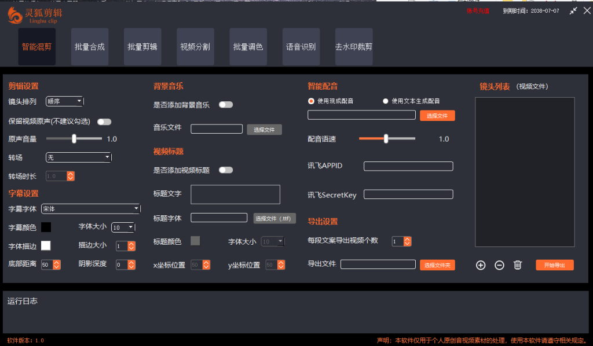Click the 转场时长 spinner arrows
The height and width of the screenshot is (346, 593).
coord(71,176)
